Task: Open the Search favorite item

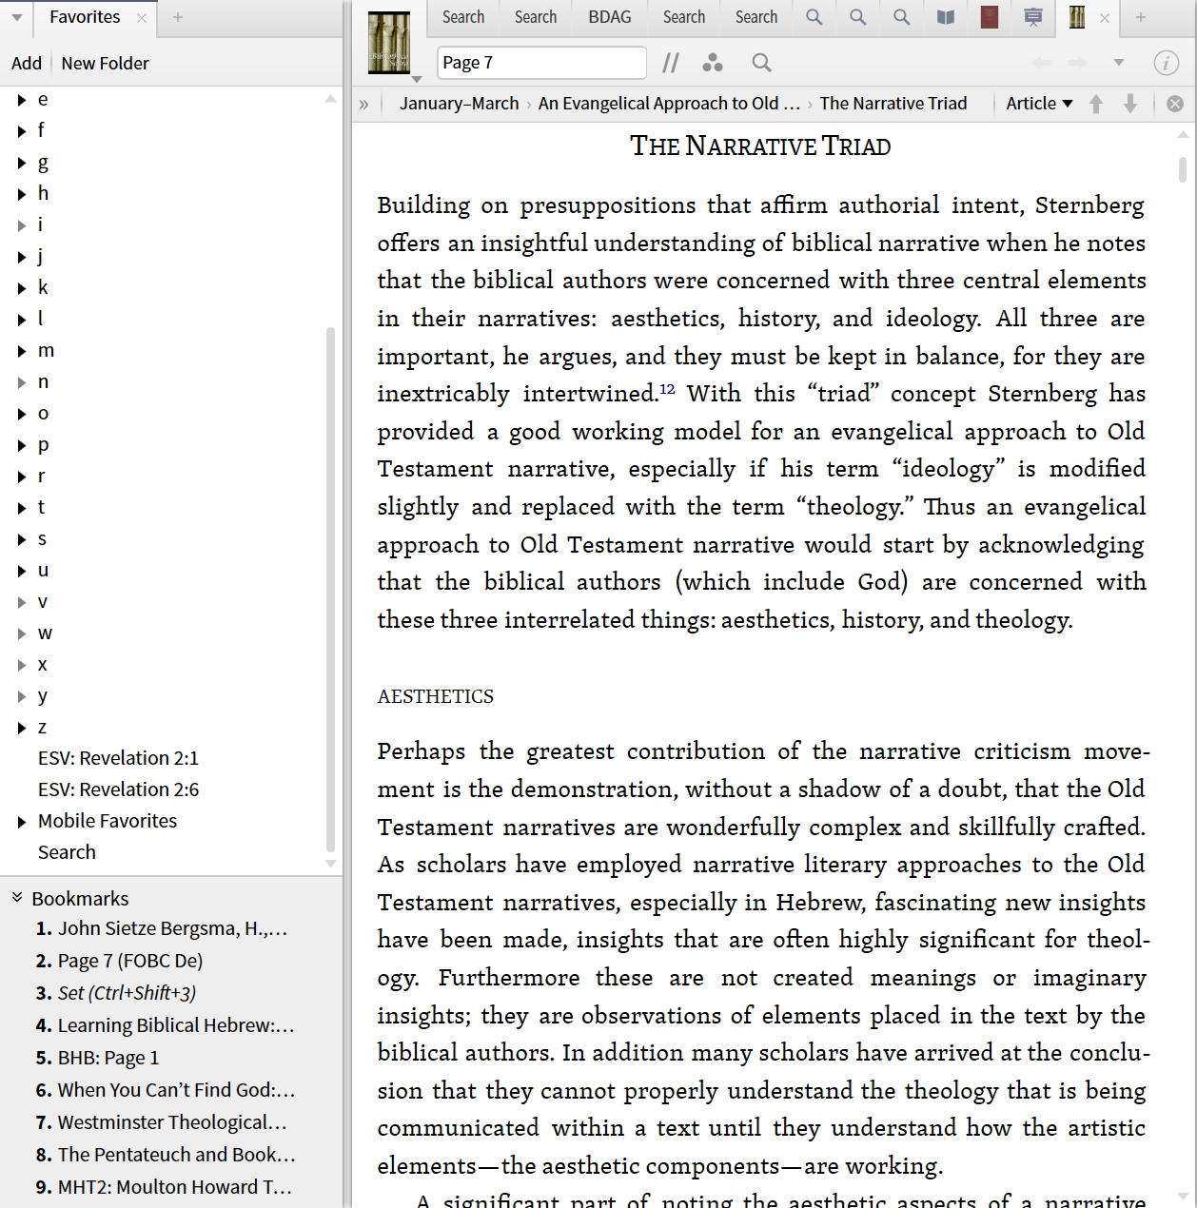Action: click(67, 852)
